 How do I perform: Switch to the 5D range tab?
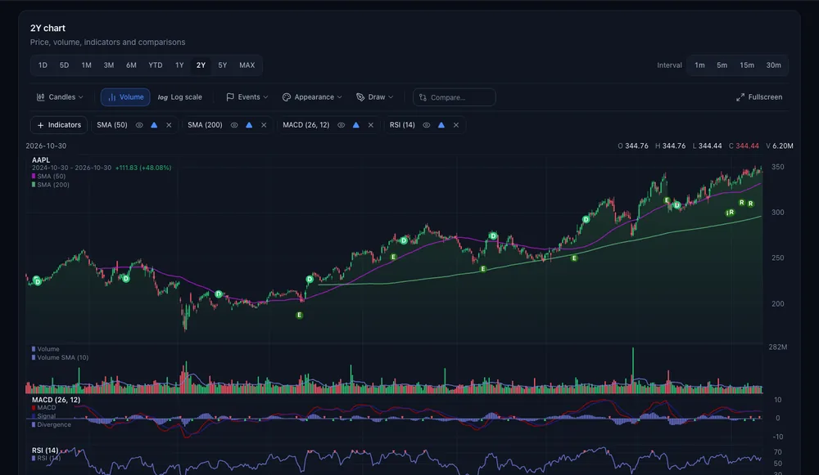click(64, 65)
